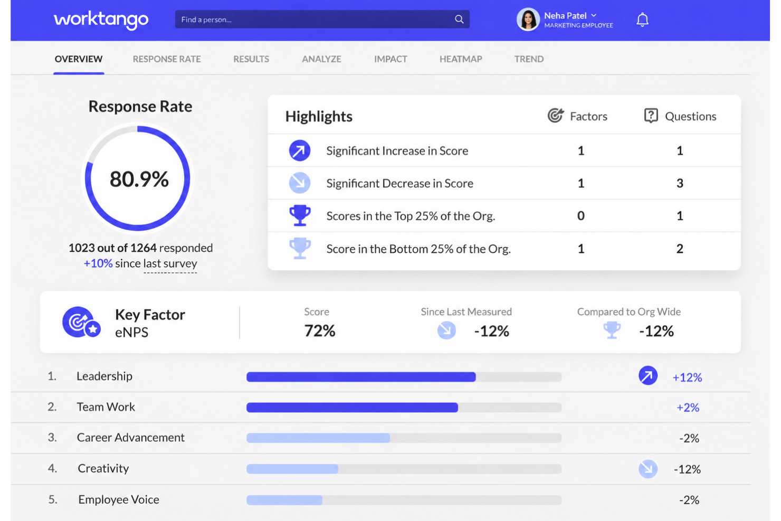Click the worktango logo
The image size is (781, 521).
(x=101, y=20)
